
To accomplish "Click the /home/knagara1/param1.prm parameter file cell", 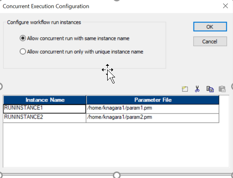I will (x=153, y=109).
